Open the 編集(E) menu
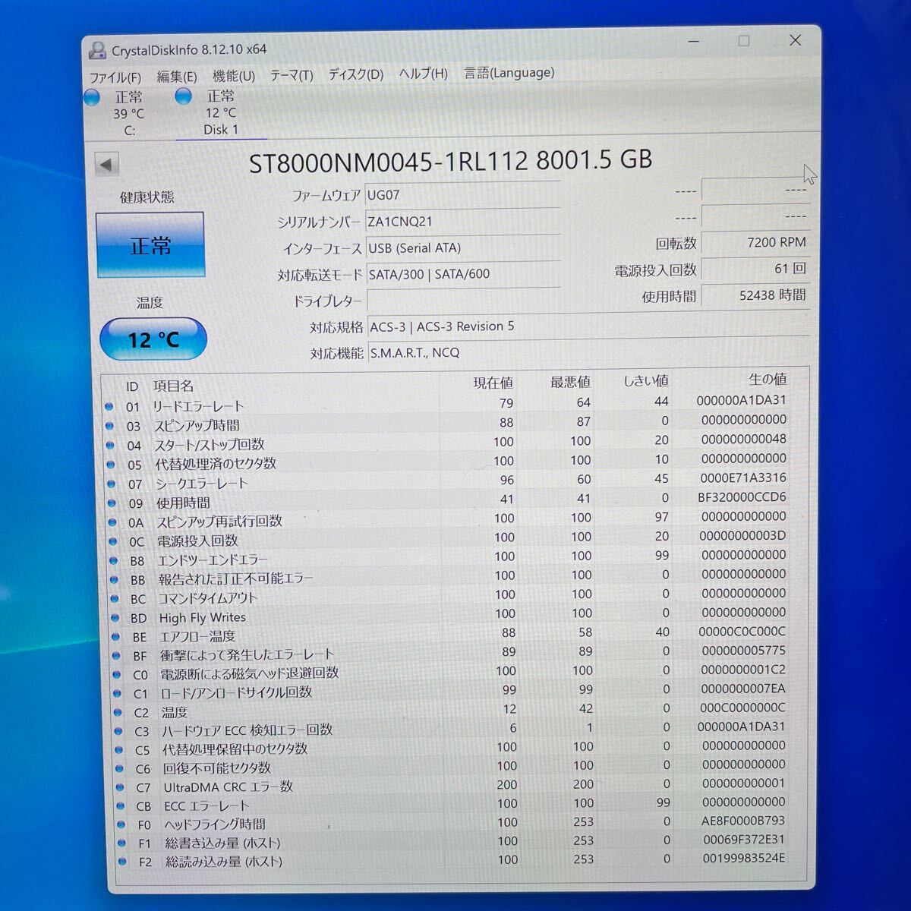The image size is (911, 911). tap(177, 76)
